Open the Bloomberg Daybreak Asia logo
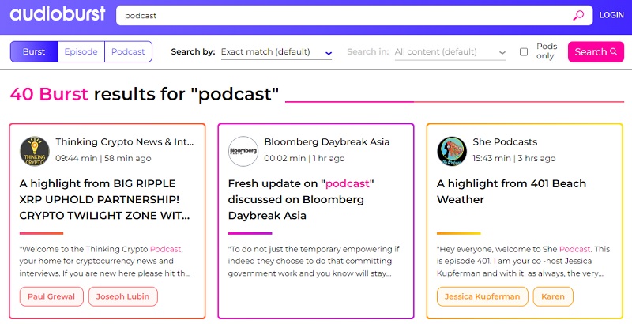The height and width of the screenshot is (324, 632). pyautogui.click(x=243, y=151)
